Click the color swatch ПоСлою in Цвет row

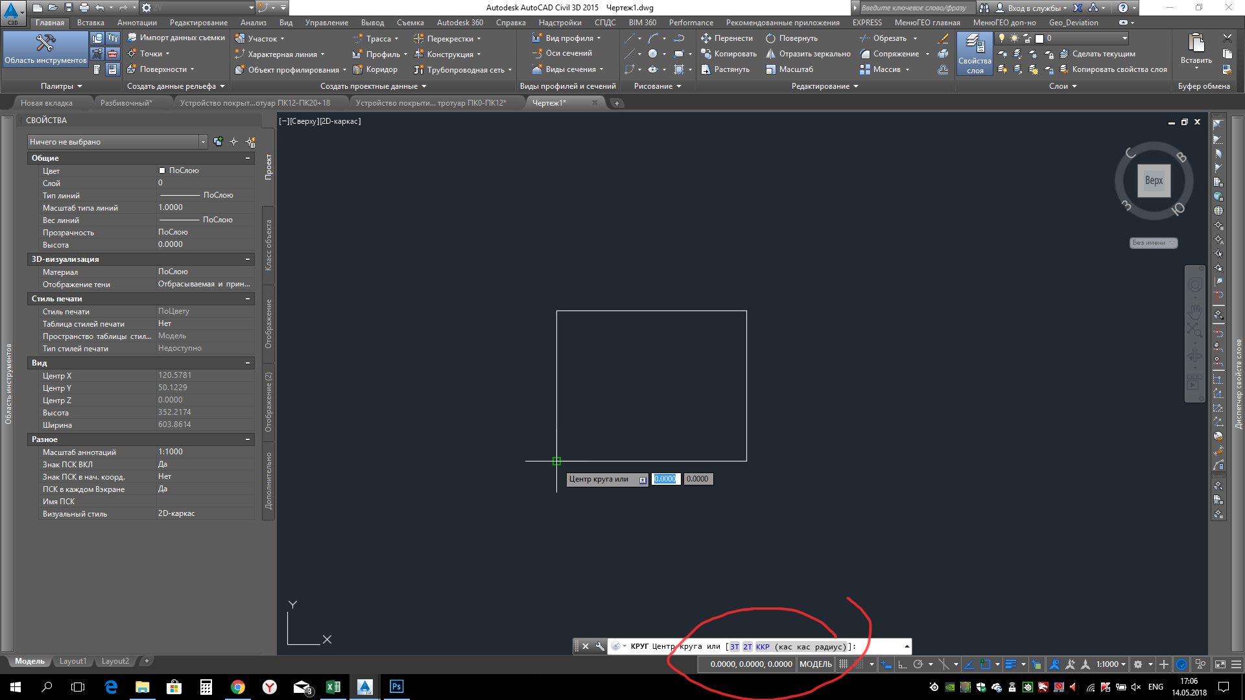162,170
